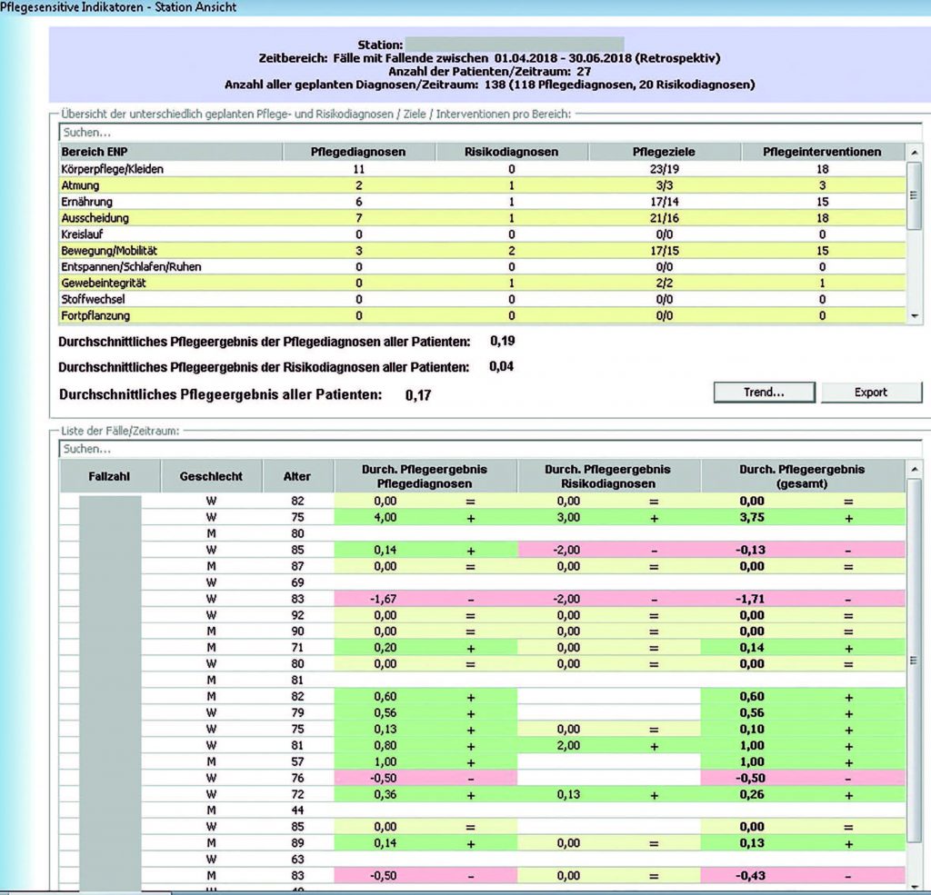Sort by Risikodiagnosen column header in overview

[511, 152]
